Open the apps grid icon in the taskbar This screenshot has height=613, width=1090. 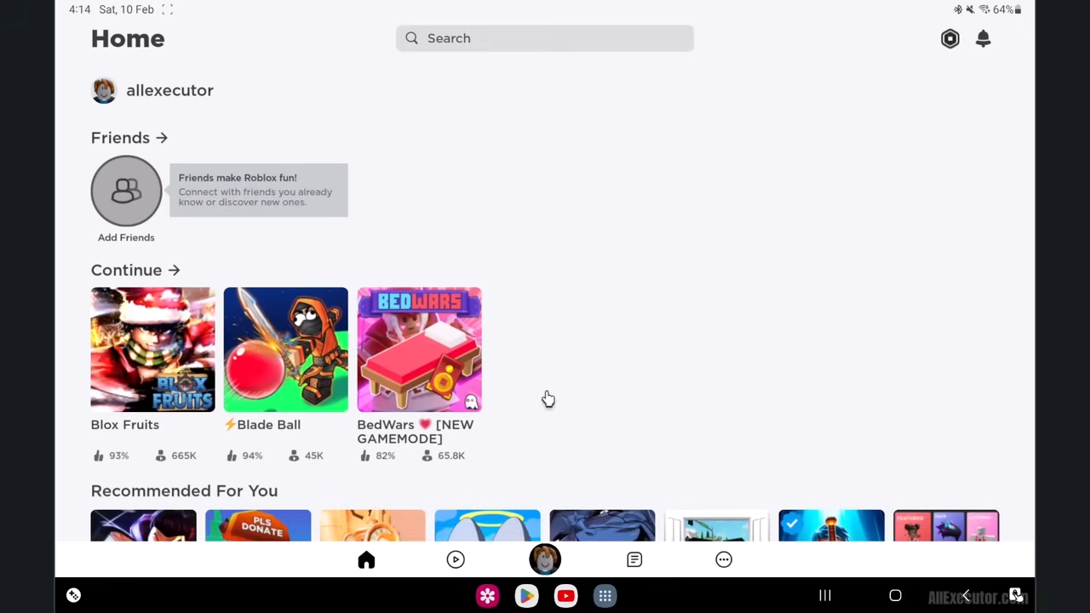(x=605, y=595)
